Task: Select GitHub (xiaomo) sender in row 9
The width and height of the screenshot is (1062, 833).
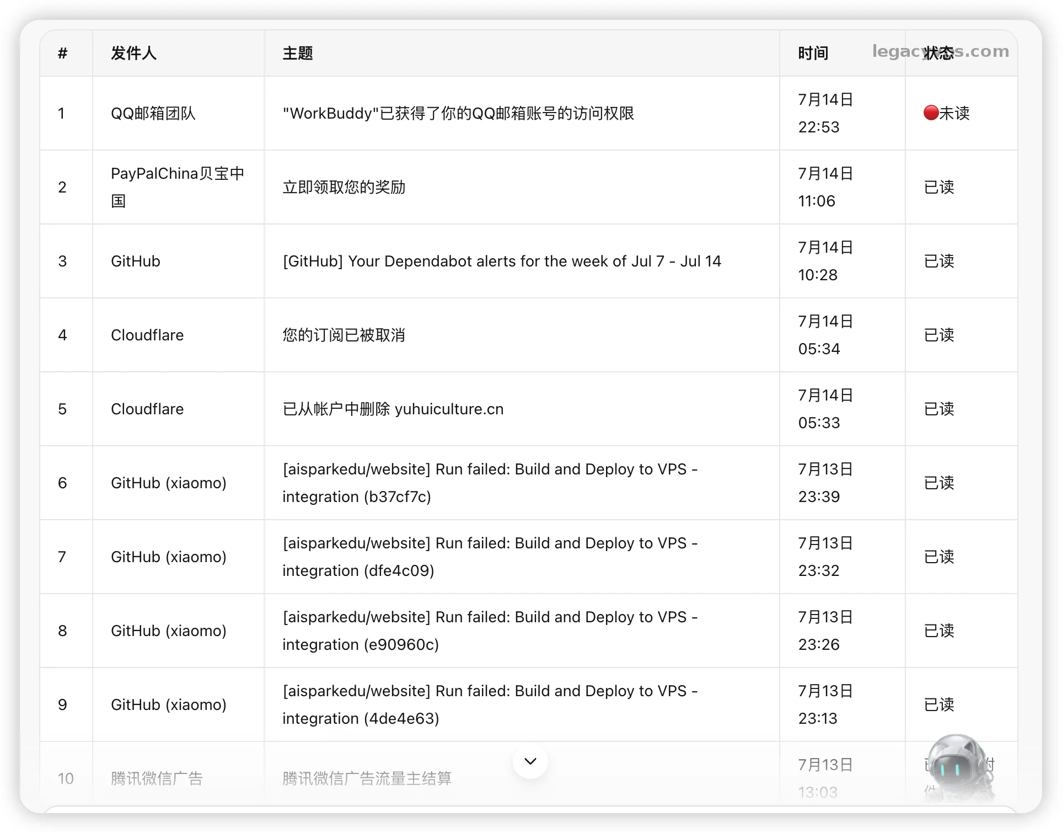Action: (x=169, y=704)
